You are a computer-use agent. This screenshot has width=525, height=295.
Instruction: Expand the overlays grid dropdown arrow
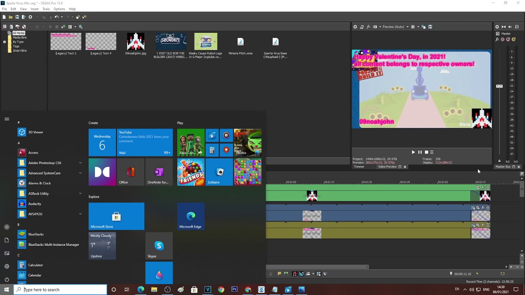(418, 27)
